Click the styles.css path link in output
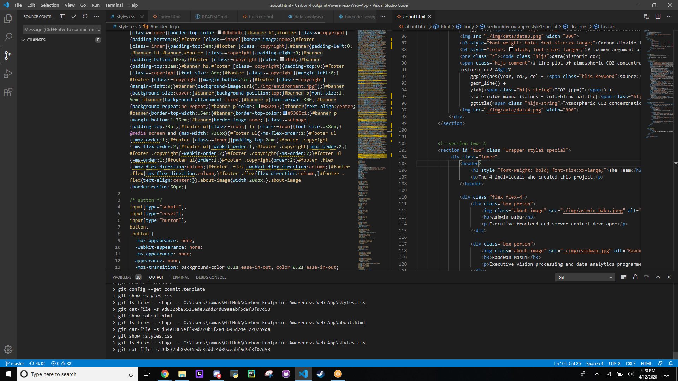Image resolution: width=678 pixels, height=381 pixels. 274,303
